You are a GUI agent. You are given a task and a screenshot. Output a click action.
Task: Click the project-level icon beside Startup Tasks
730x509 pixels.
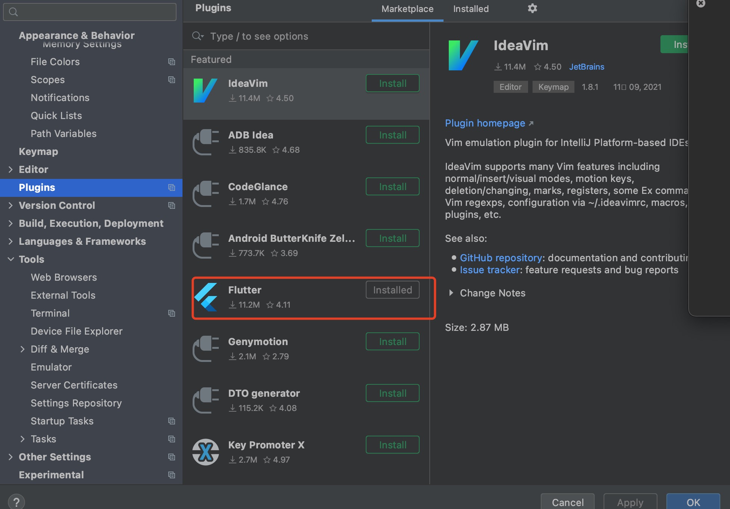coord(172,421)
